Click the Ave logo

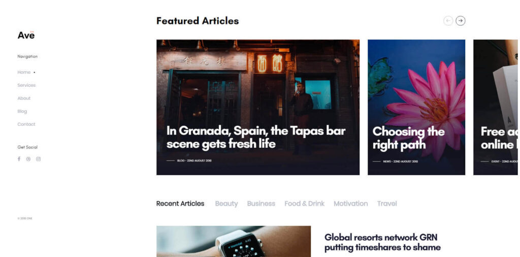coord(26,35)
